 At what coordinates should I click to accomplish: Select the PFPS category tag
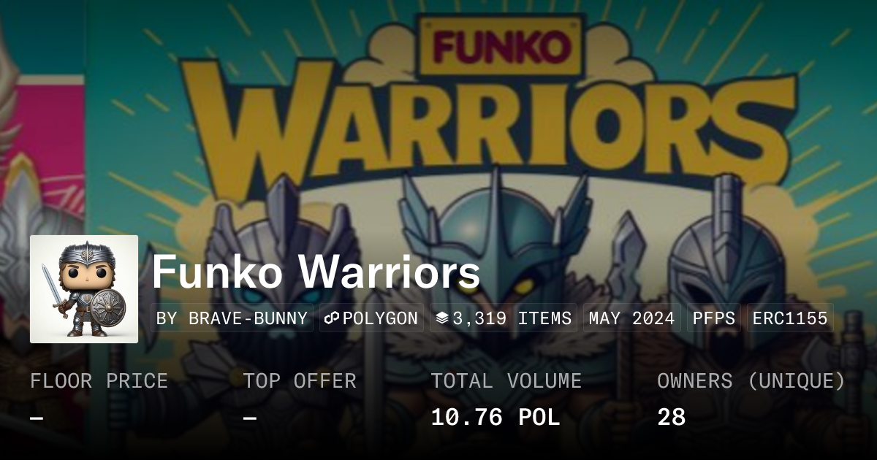tap(713, 318)
